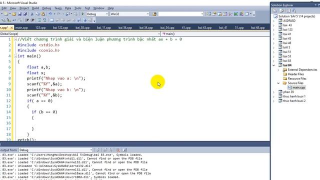Toggle Word Wrap icon in Output panel
The image size is (320, 180).
coord(124,150)
